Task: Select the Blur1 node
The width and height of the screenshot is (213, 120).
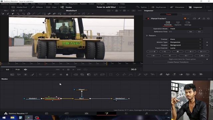Action: 82,98
